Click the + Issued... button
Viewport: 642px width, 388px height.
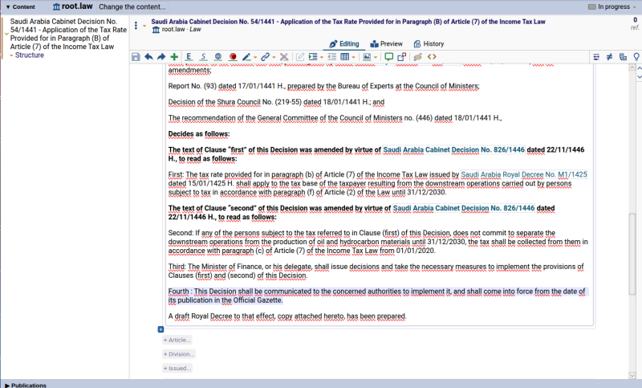(x=177, y=369)
